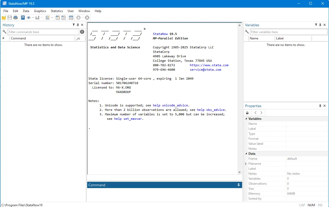The width and height of the screenshot is (329, 207).
Task: Close the Properties panel
Action: 325,106
